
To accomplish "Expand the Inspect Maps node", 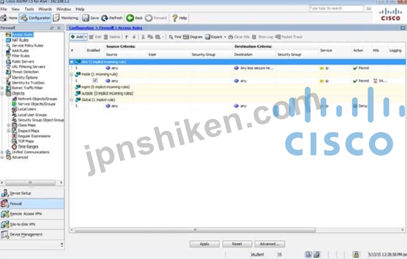I will click(9, 131).
